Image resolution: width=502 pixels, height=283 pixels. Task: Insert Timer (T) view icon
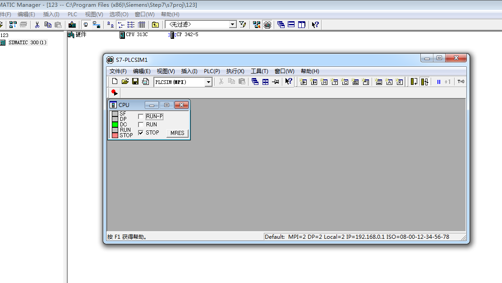tap(335, 82)
